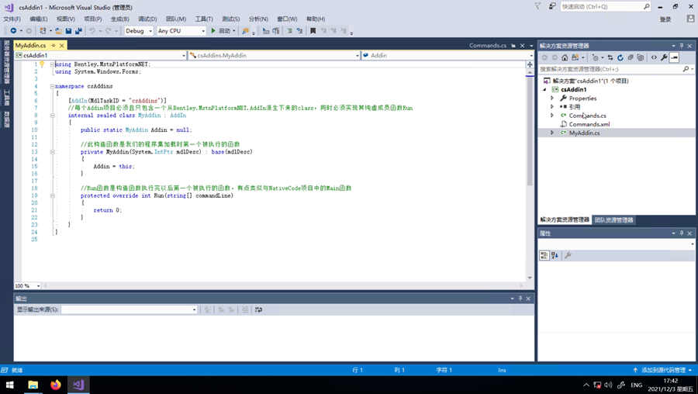Viewport: 698px width, 394px height.
Task: Switch to the Commands.cs preview tab
Action: [488, 46]
